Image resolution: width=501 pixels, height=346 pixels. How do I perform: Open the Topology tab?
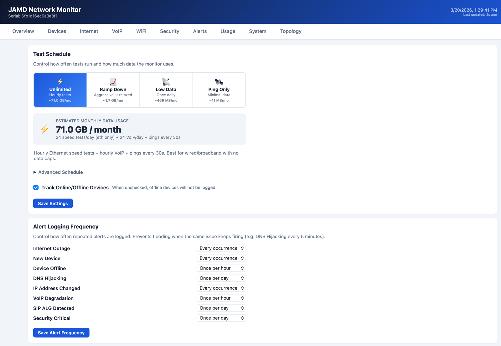[291, 31]
